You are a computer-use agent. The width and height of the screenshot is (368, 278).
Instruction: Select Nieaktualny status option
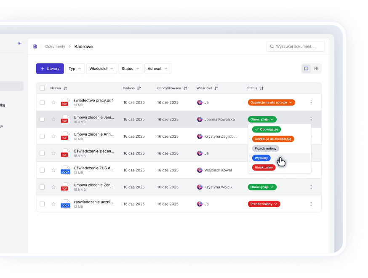coord(264,167)
